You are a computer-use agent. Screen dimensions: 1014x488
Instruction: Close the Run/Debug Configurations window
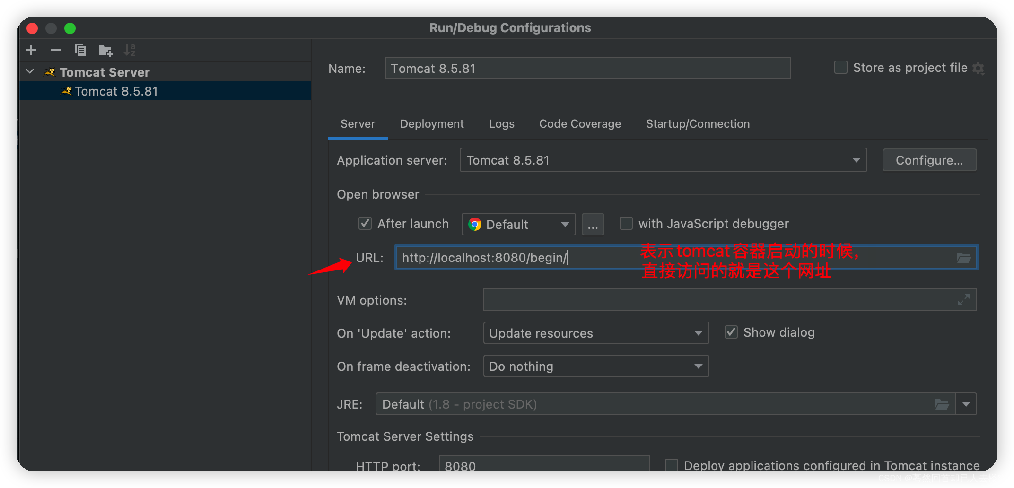[x=32, y=28]
